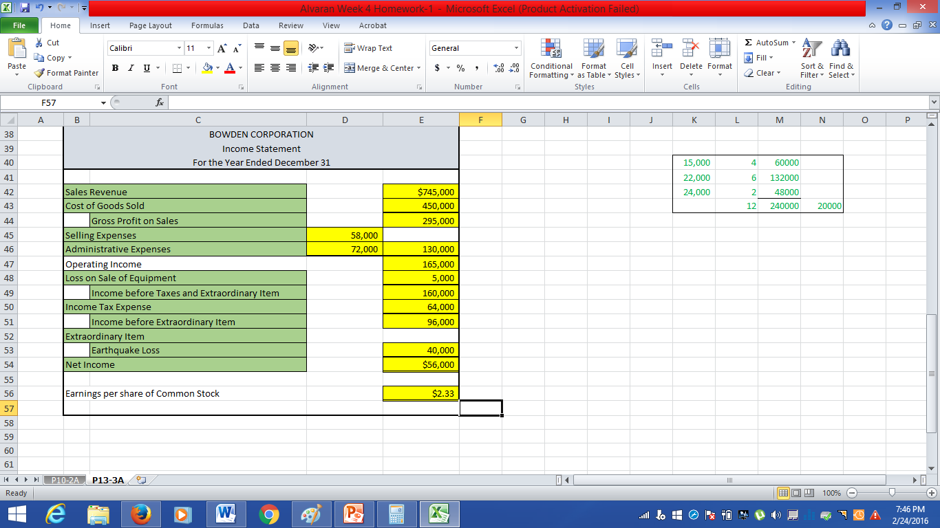The width and height of the screenshot is (940, 528).
Task: Toggle Center horizontal alignment
Action: (x=275, y=68)
